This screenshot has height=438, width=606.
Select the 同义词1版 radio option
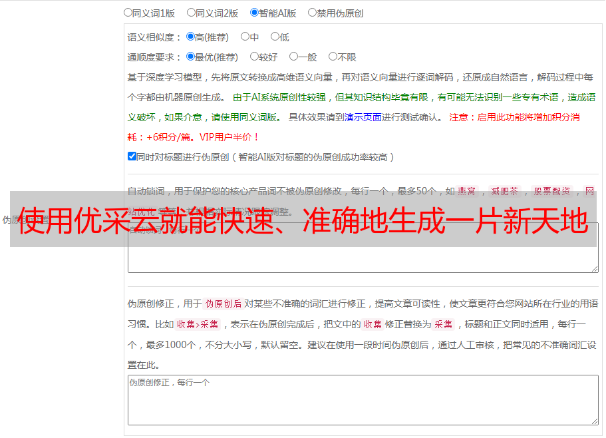click(x=128, y=13)
